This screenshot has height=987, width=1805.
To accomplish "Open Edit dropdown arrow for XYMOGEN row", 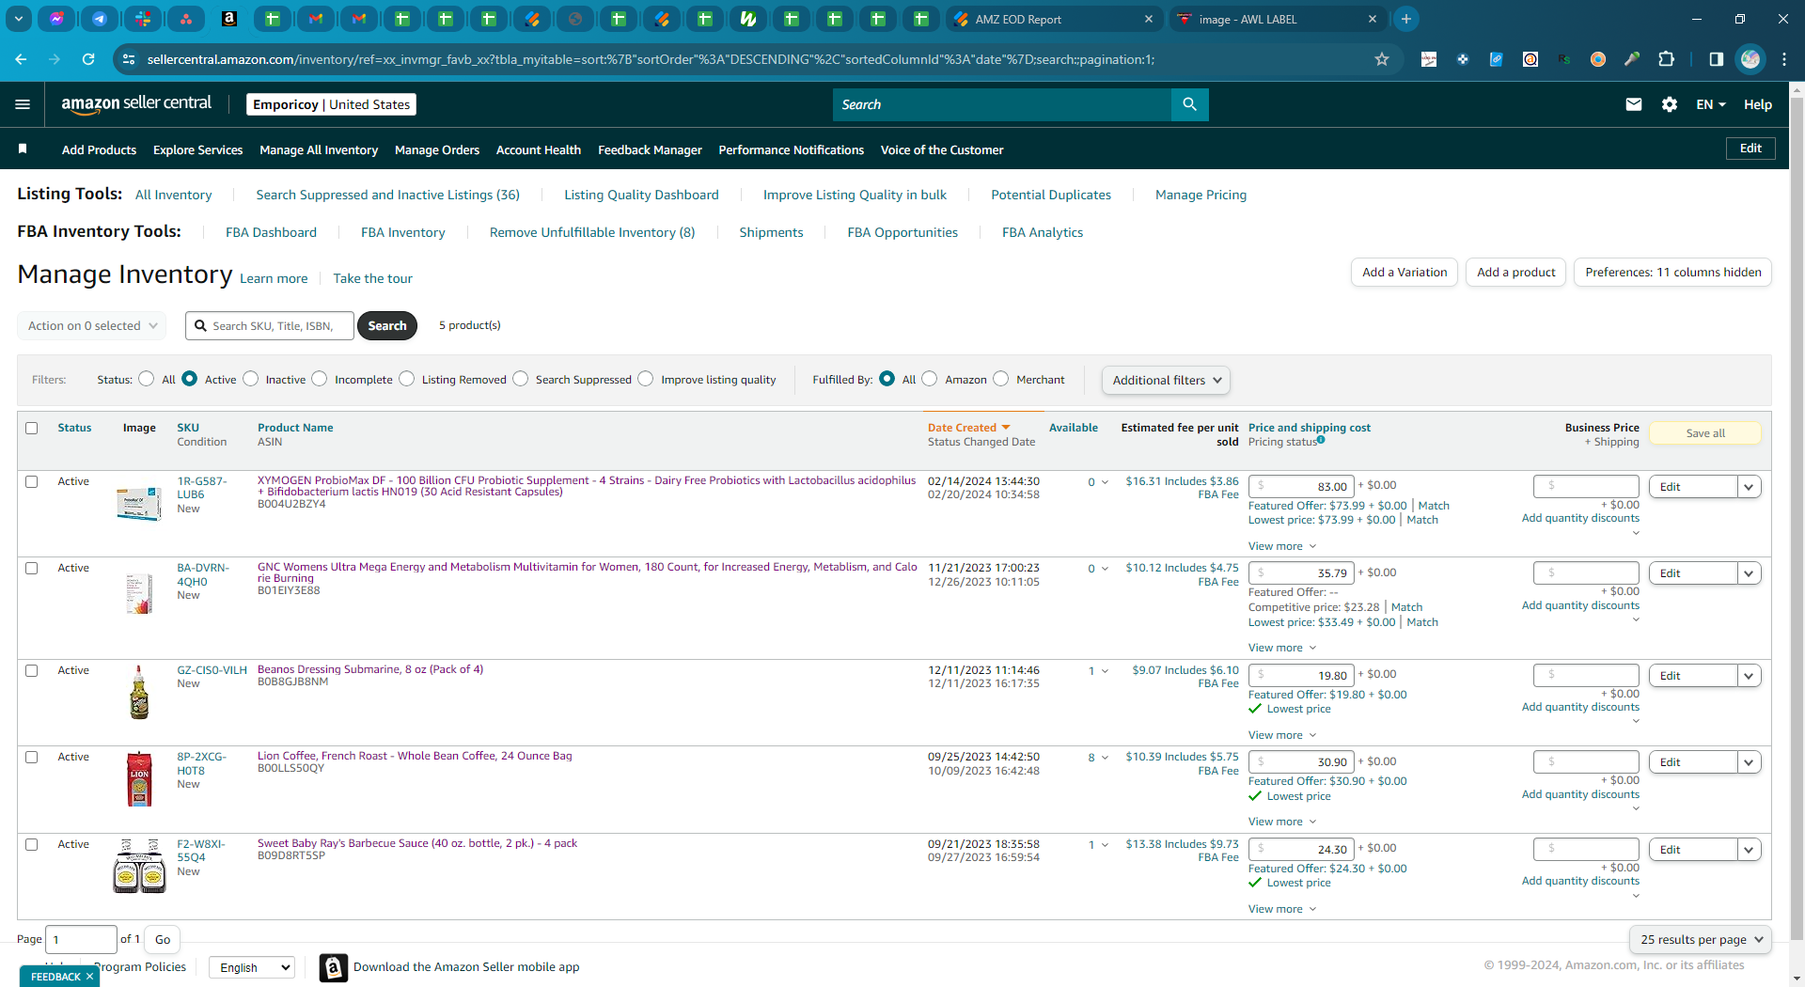I will click(1750, 487).
